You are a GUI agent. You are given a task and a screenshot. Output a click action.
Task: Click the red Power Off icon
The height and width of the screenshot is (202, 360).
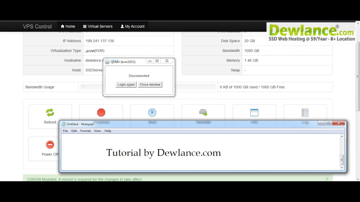(x=50, y=145)
